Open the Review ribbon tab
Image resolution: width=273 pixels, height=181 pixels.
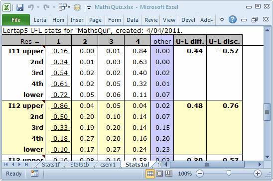[151, 20]
